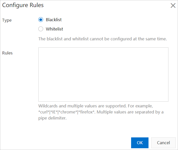Click the top-left corner of Rules box
This screenshot has width=178, height=150.
[x=39, y=48]
